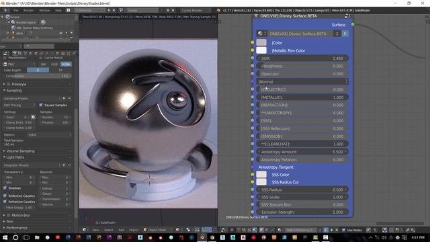Open the Scene browser icon in top header

pyautogui.click(x=121, y=10)
